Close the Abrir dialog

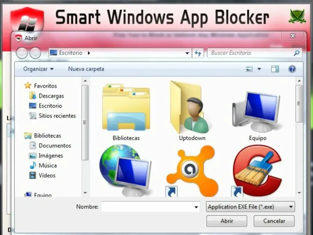(293, 36)
